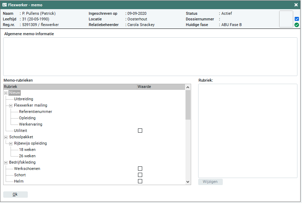Click in the Algemene memo-informatie text area
Screen dimensions: 302x203
pyautogui.click(x=150, y=56)
